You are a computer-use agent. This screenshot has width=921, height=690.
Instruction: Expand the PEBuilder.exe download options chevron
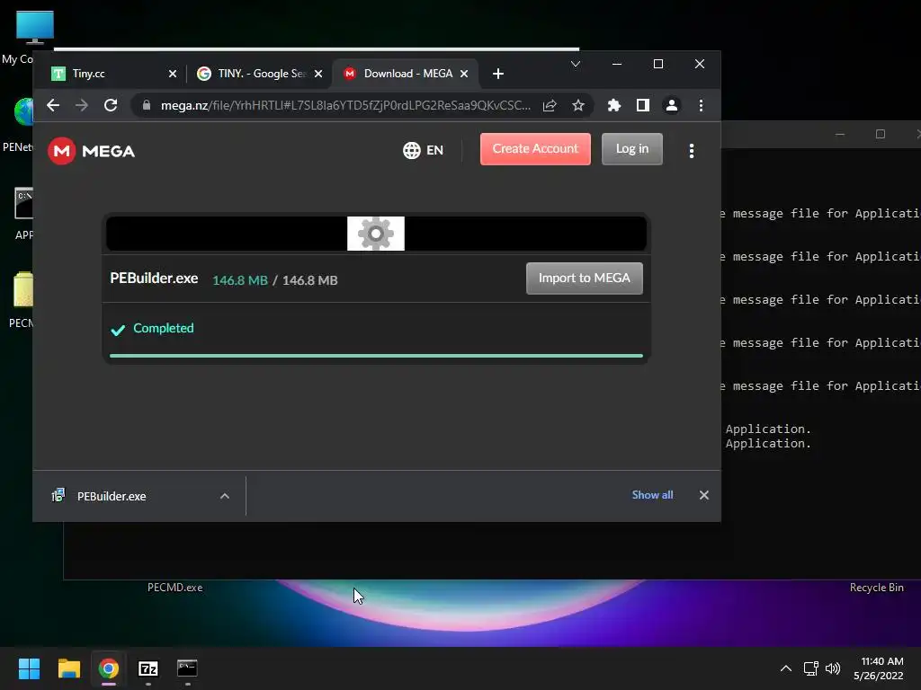(224, 496)
